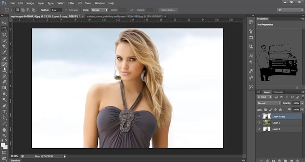Choose New Selection mode in options bar

click(x=17, y=10)
